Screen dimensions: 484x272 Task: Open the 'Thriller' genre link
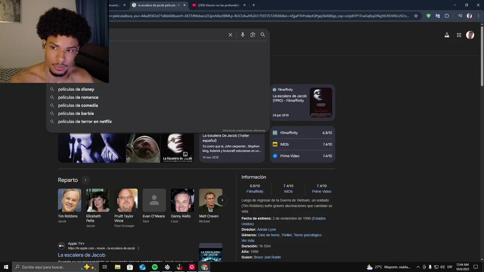click(x=287, y=235)
